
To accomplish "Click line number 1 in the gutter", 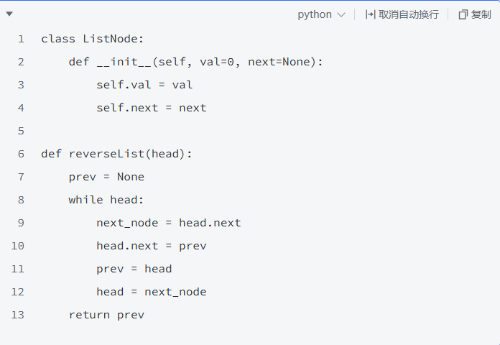I will coord(21,39).
